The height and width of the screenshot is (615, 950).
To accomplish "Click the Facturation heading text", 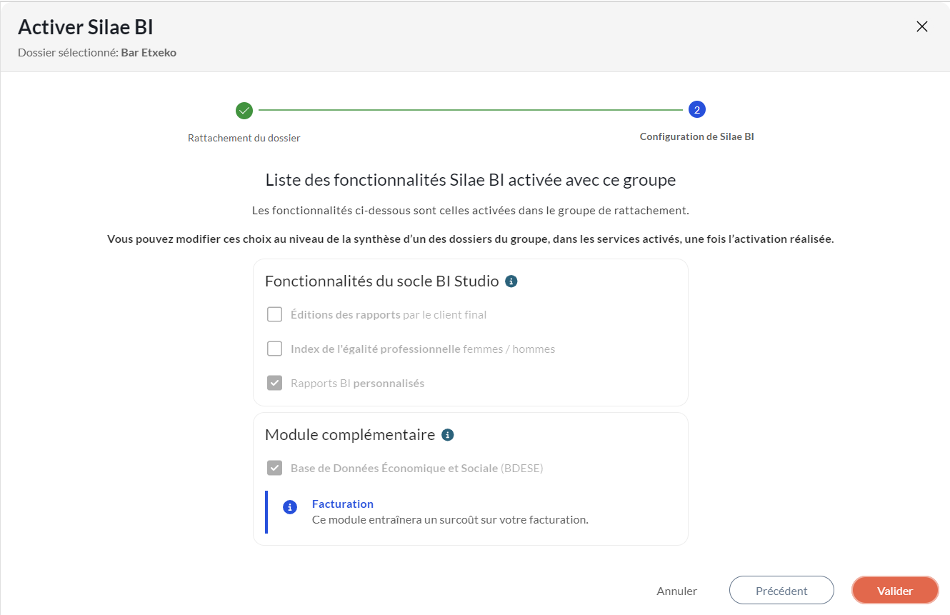I will coord(343,504).
